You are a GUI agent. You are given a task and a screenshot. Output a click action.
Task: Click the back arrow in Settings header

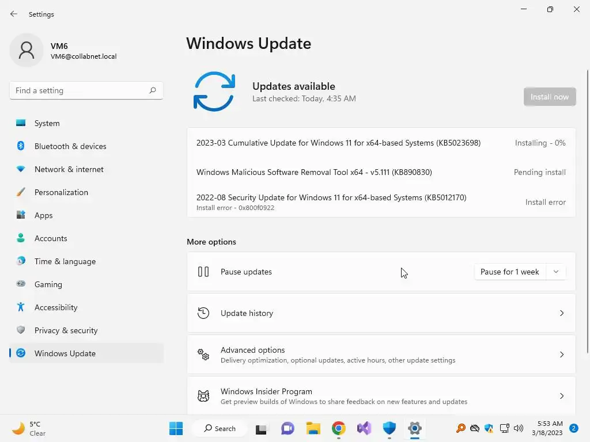[x=14, y=14]
